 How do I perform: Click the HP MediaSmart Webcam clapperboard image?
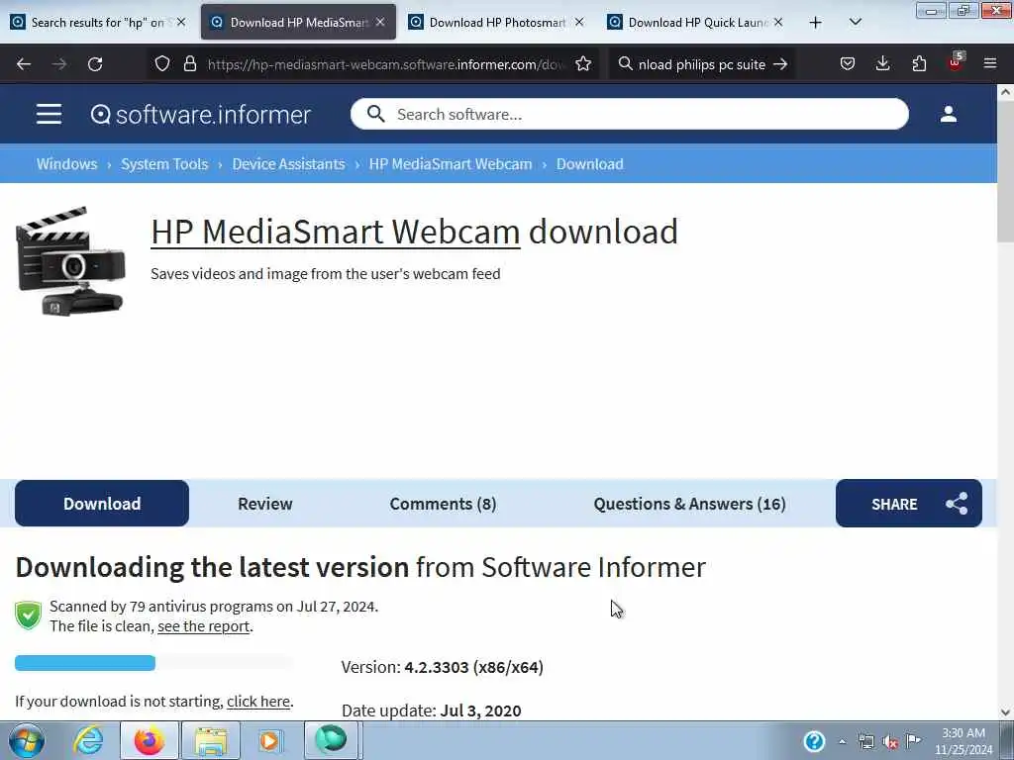pyautogui.click(x=70, y=261)
